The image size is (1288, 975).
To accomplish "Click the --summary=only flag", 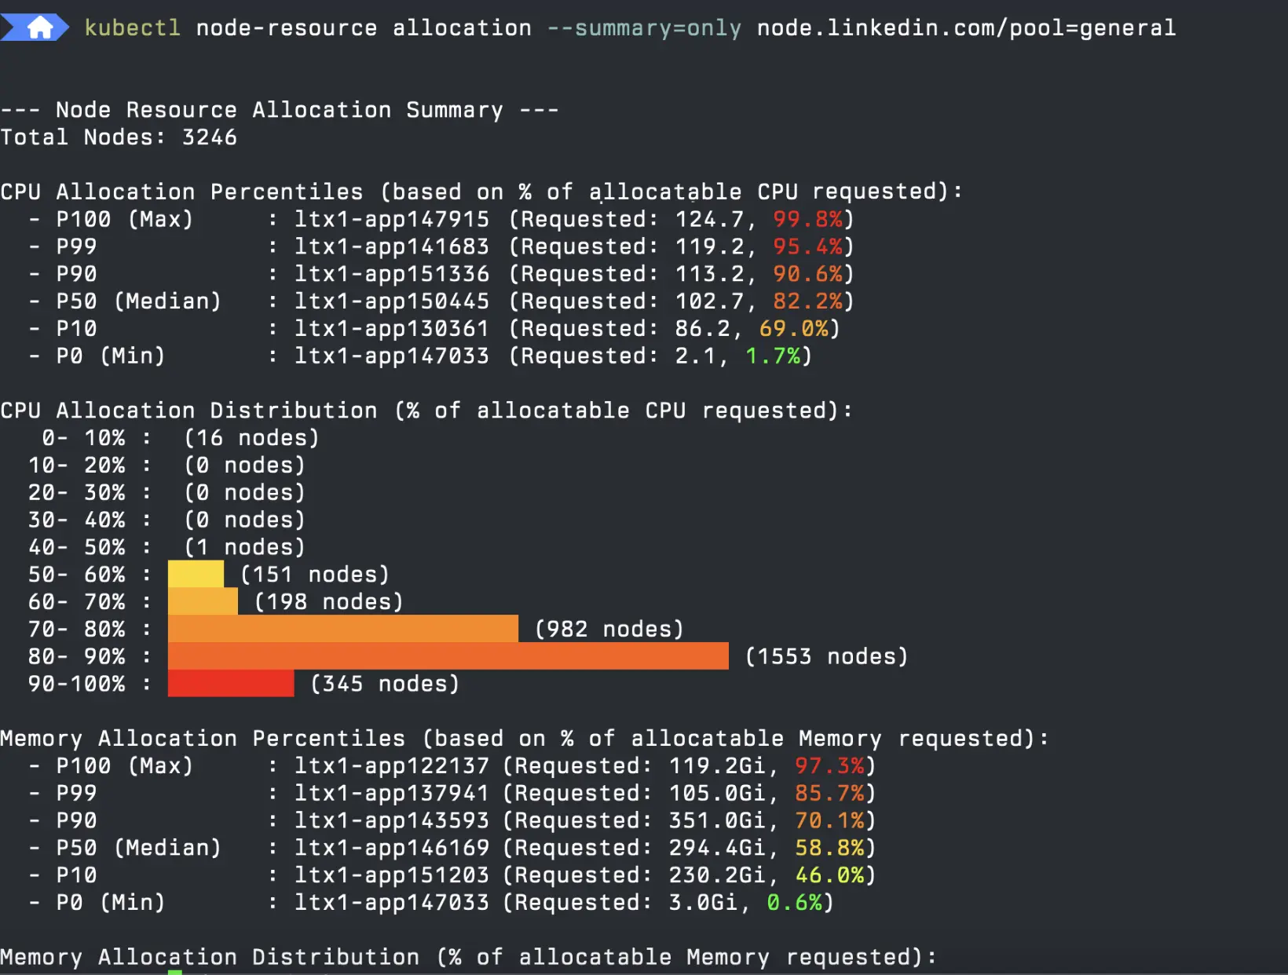I will click(644, 28).
